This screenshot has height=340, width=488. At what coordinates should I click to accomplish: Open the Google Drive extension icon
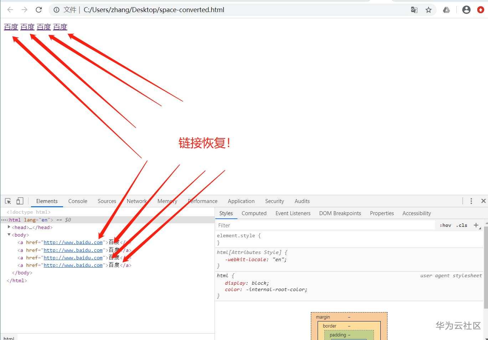pyautogui.click(x=446, y=10)
